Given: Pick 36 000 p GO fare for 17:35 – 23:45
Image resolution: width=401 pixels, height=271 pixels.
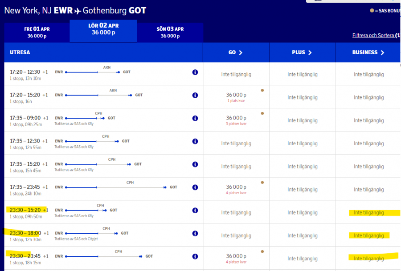Looking at the screenshot, I should [x=236, y=188].
